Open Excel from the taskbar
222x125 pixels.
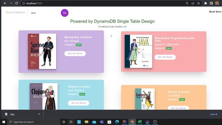140,122
